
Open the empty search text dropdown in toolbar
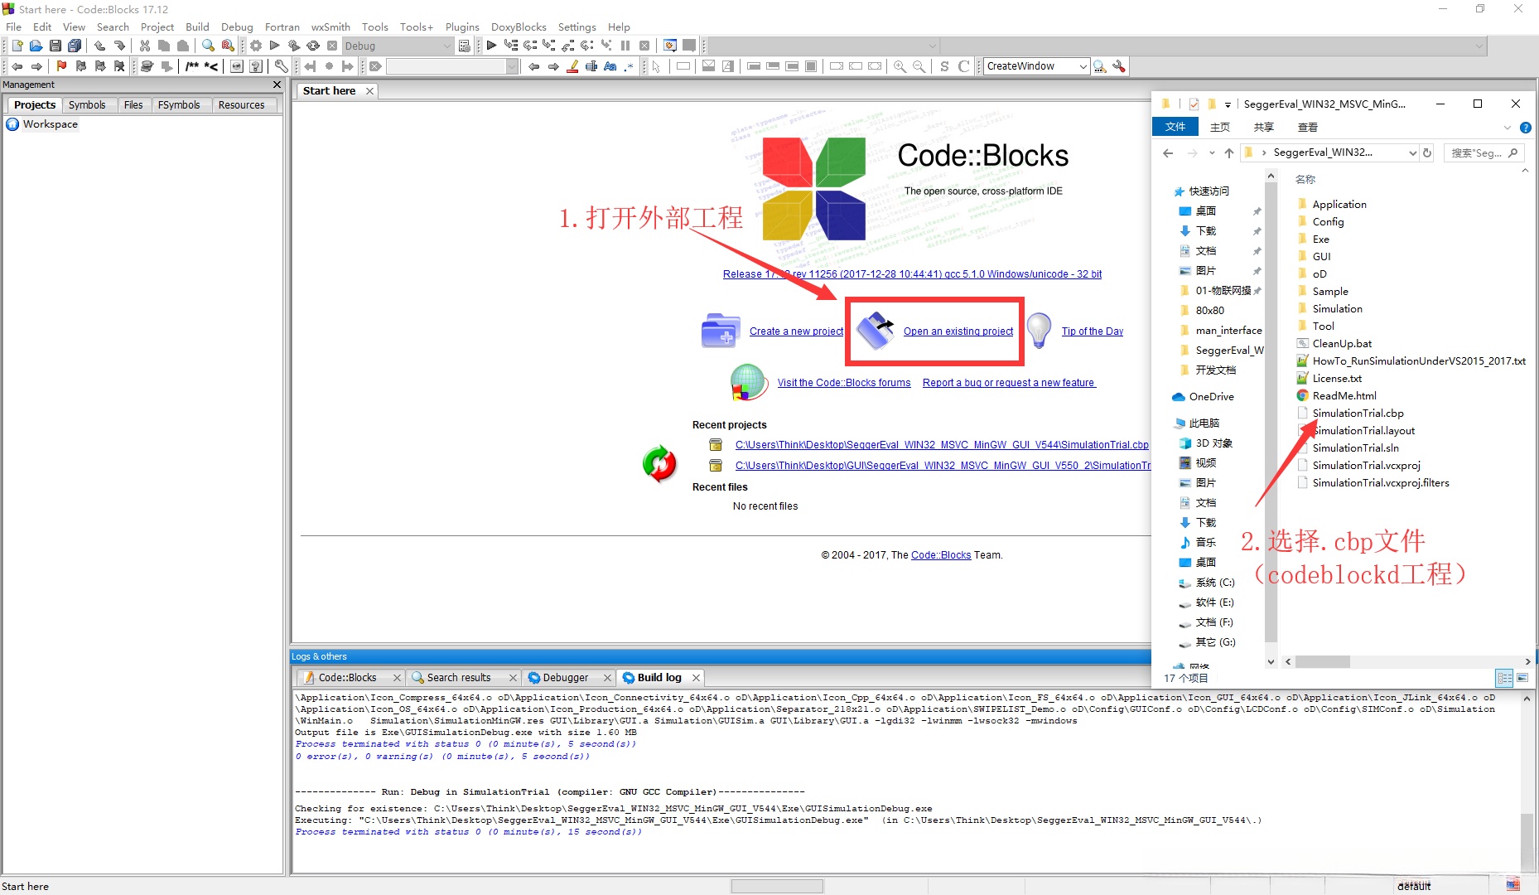pos(512,66)
